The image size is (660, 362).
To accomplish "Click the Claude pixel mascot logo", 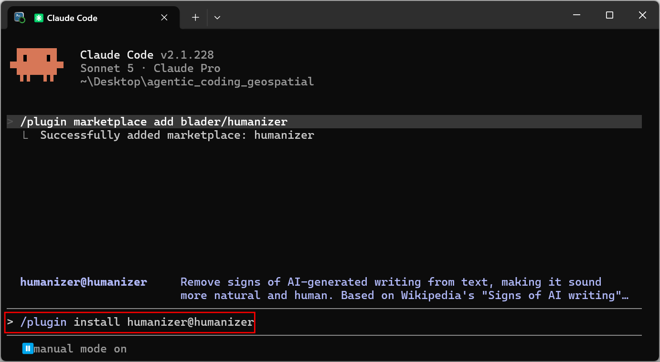I will pos(37,64).
